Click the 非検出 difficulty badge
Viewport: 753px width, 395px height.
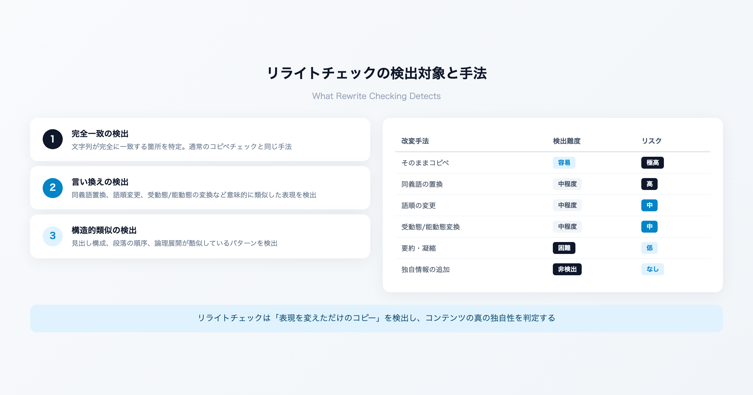[x=567, y=269]
